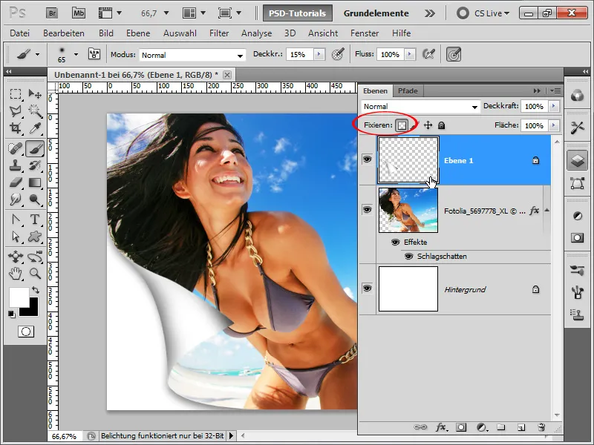This screenshot has width=594, height=445.
Task: Open the Deckkr. opacity slider arrow
Action: click(319, 54)
